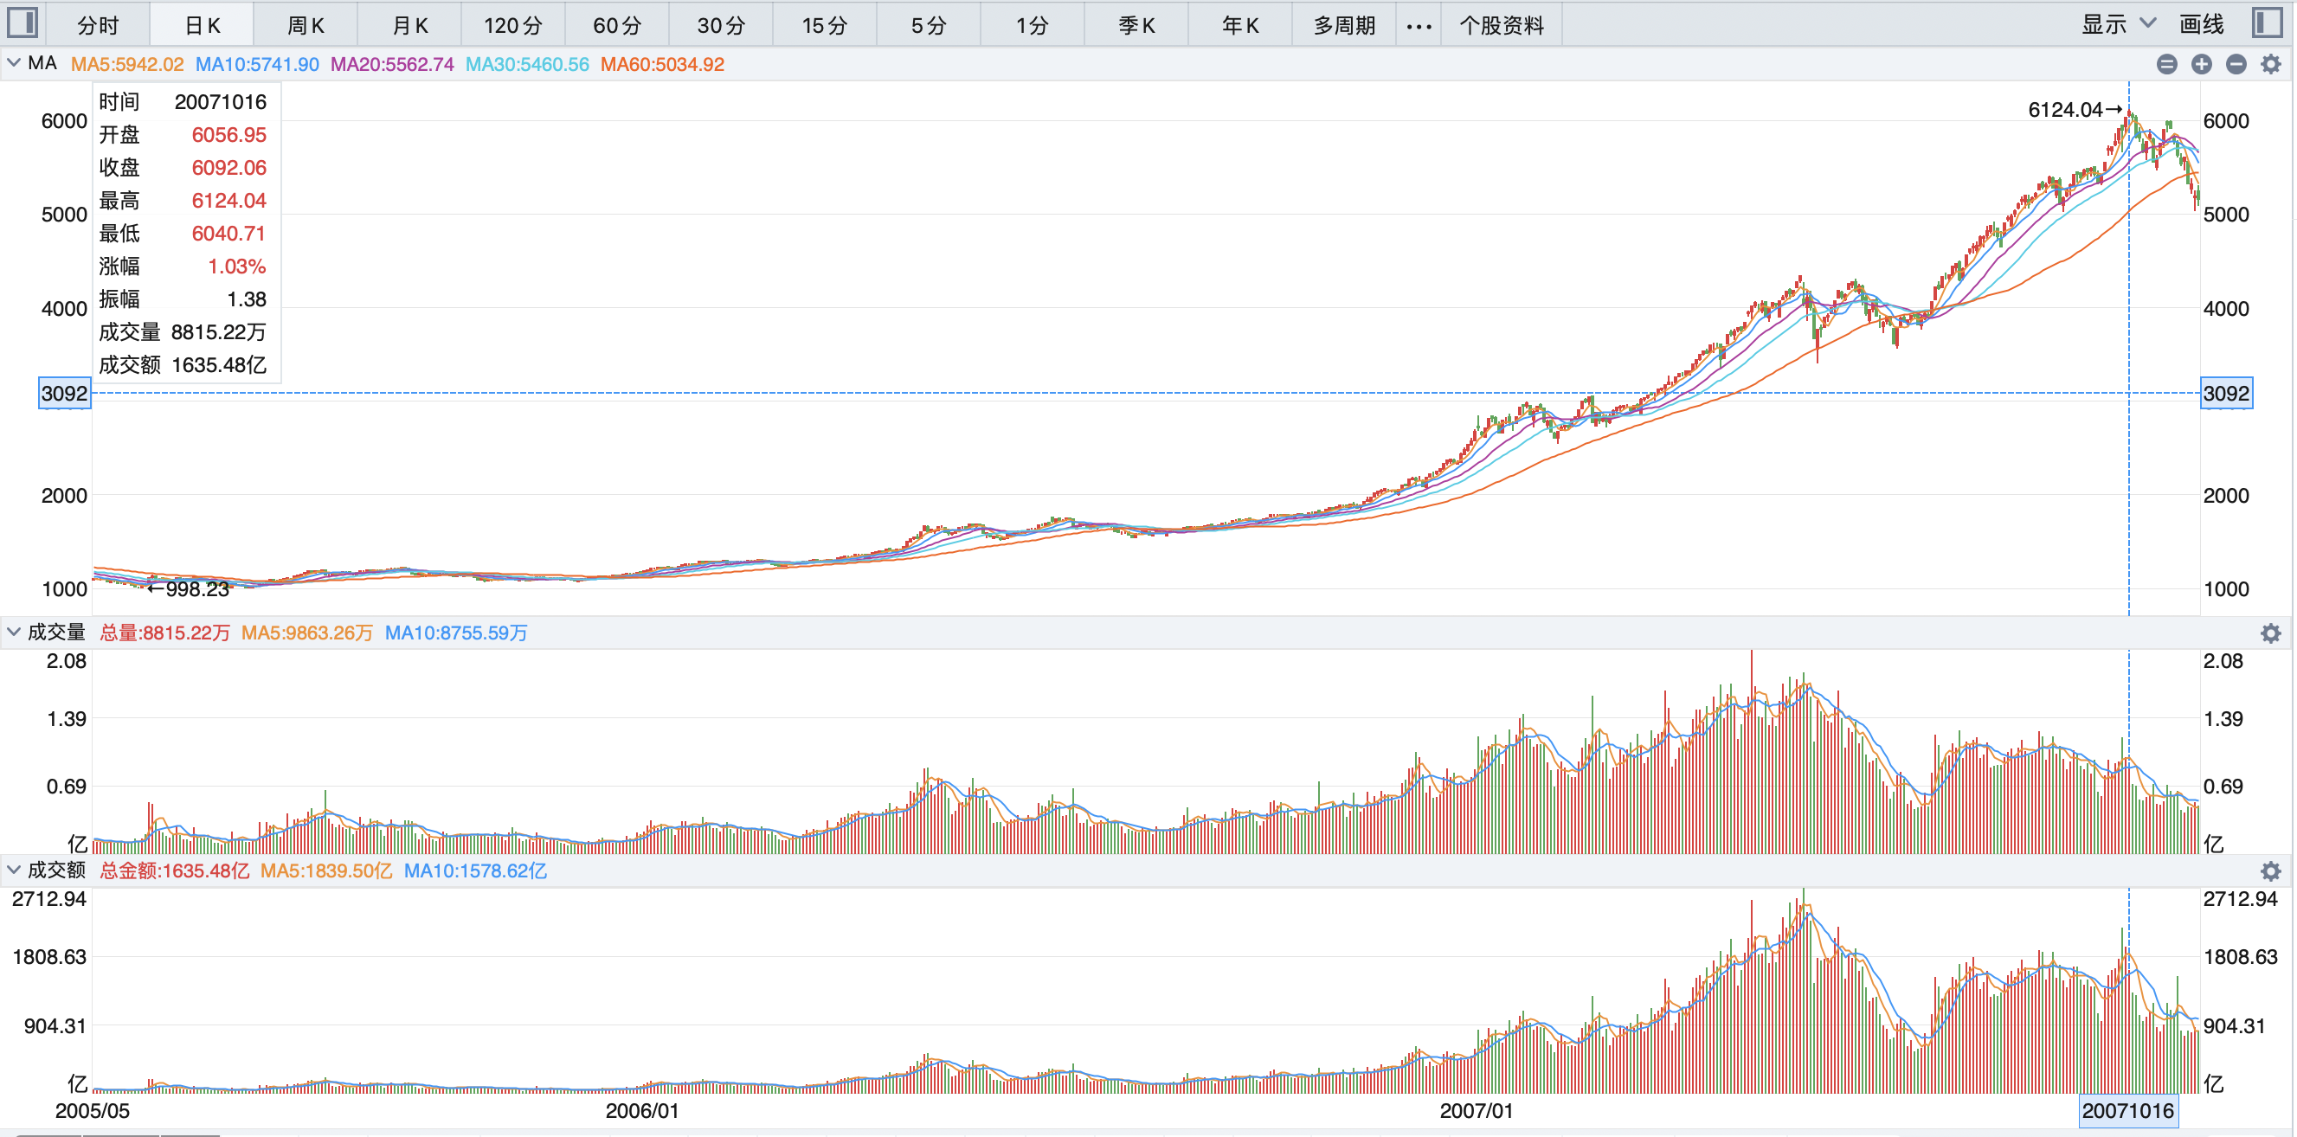2297x1137 pixels.
Task: Click the 20071016 date marker on timeline
Action: coord(2127,1110)
